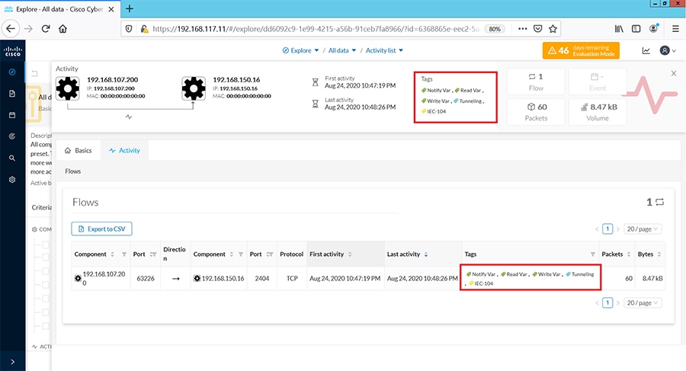
Task: Open top 20 / page size dropdown
Action: click(x=643, y=229)
